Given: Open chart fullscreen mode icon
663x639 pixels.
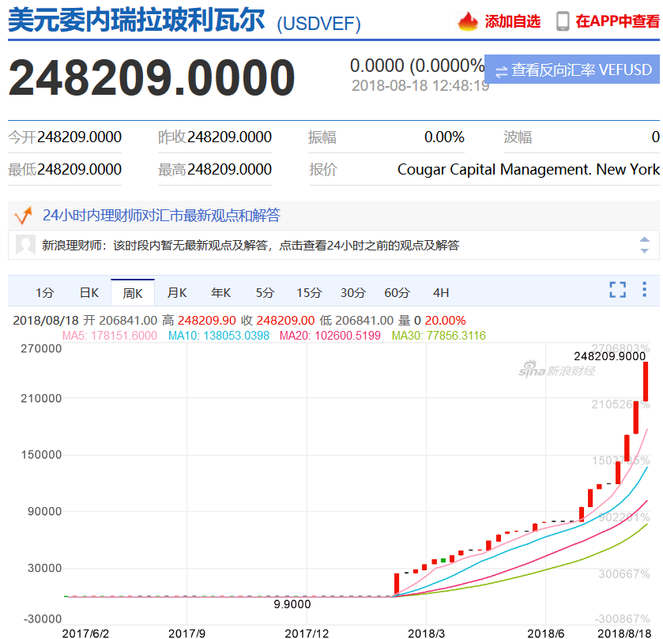Looking at the screenshot, I should (x=618, y=290).
